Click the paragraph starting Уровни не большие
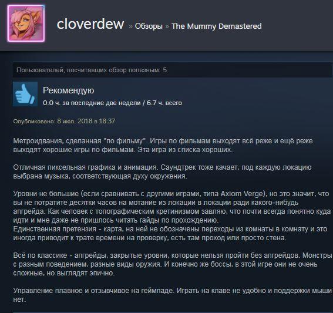This screenshot has height=313, width=333. [172, 207]
